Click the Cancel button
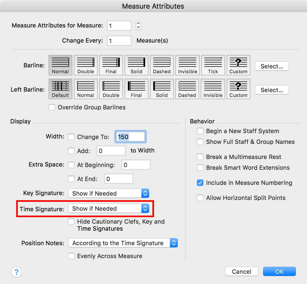This screenshot has height=284, width=307. (x=241, y=272)
